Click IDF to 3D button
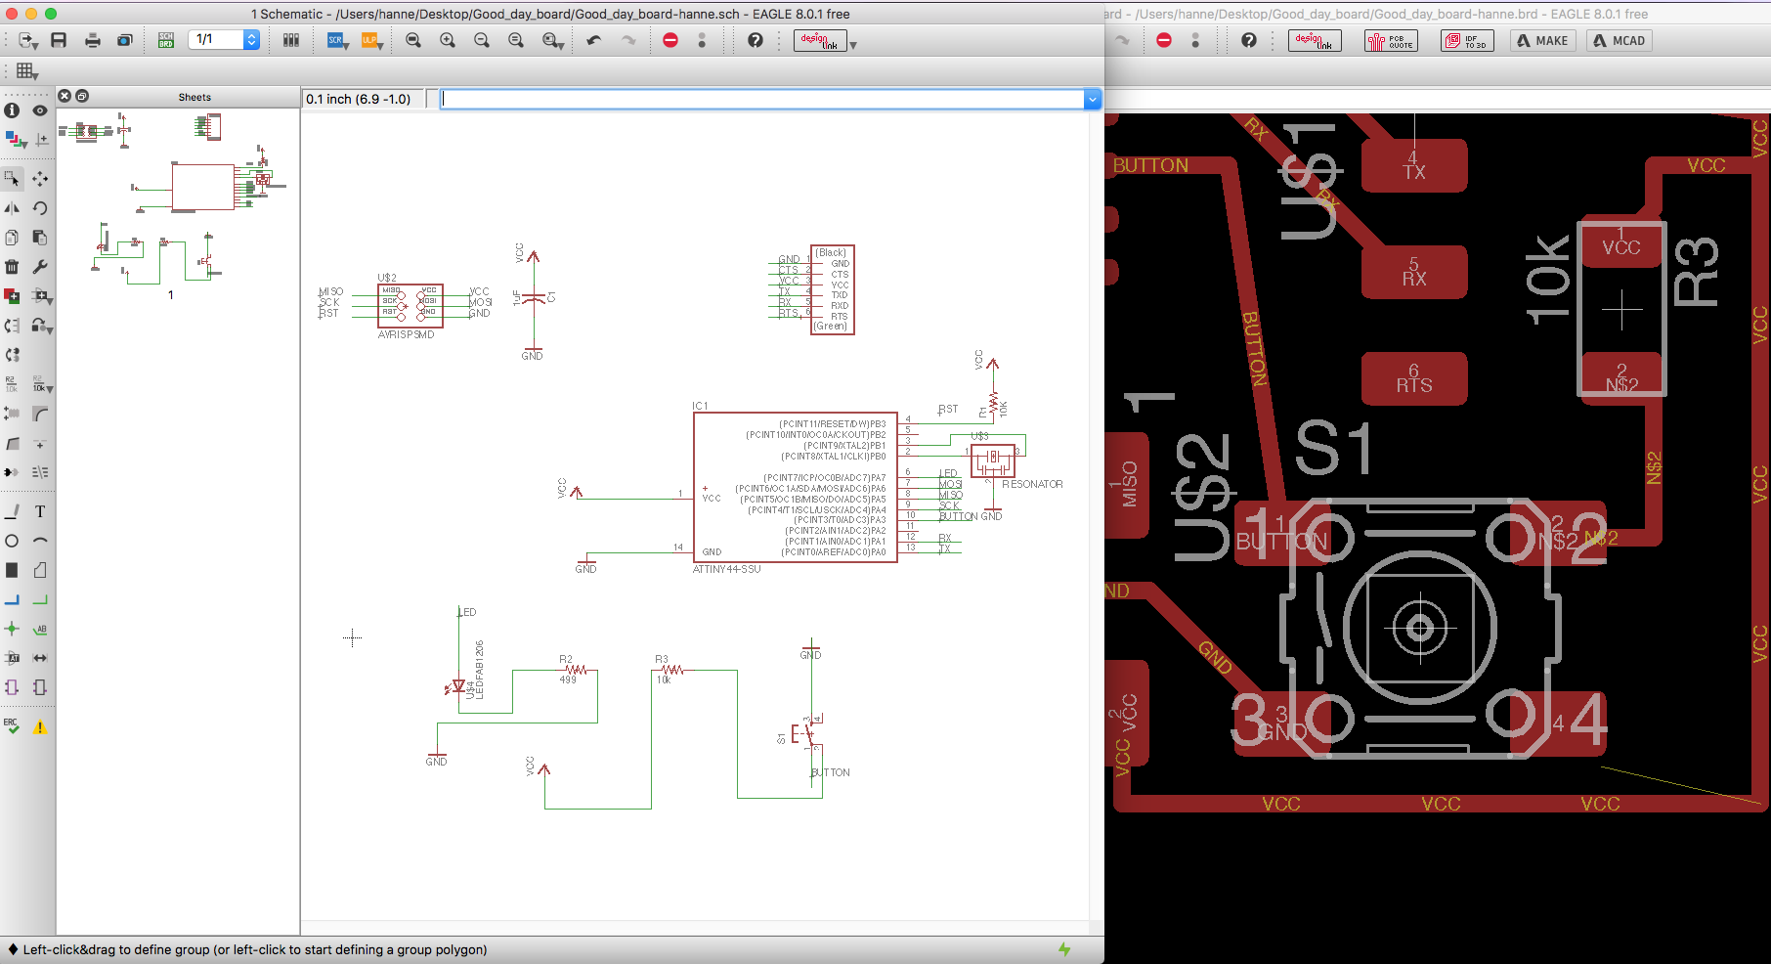Image resolution: width=1771 pixels, height=964 pixels. click(x=1467, y=40)
